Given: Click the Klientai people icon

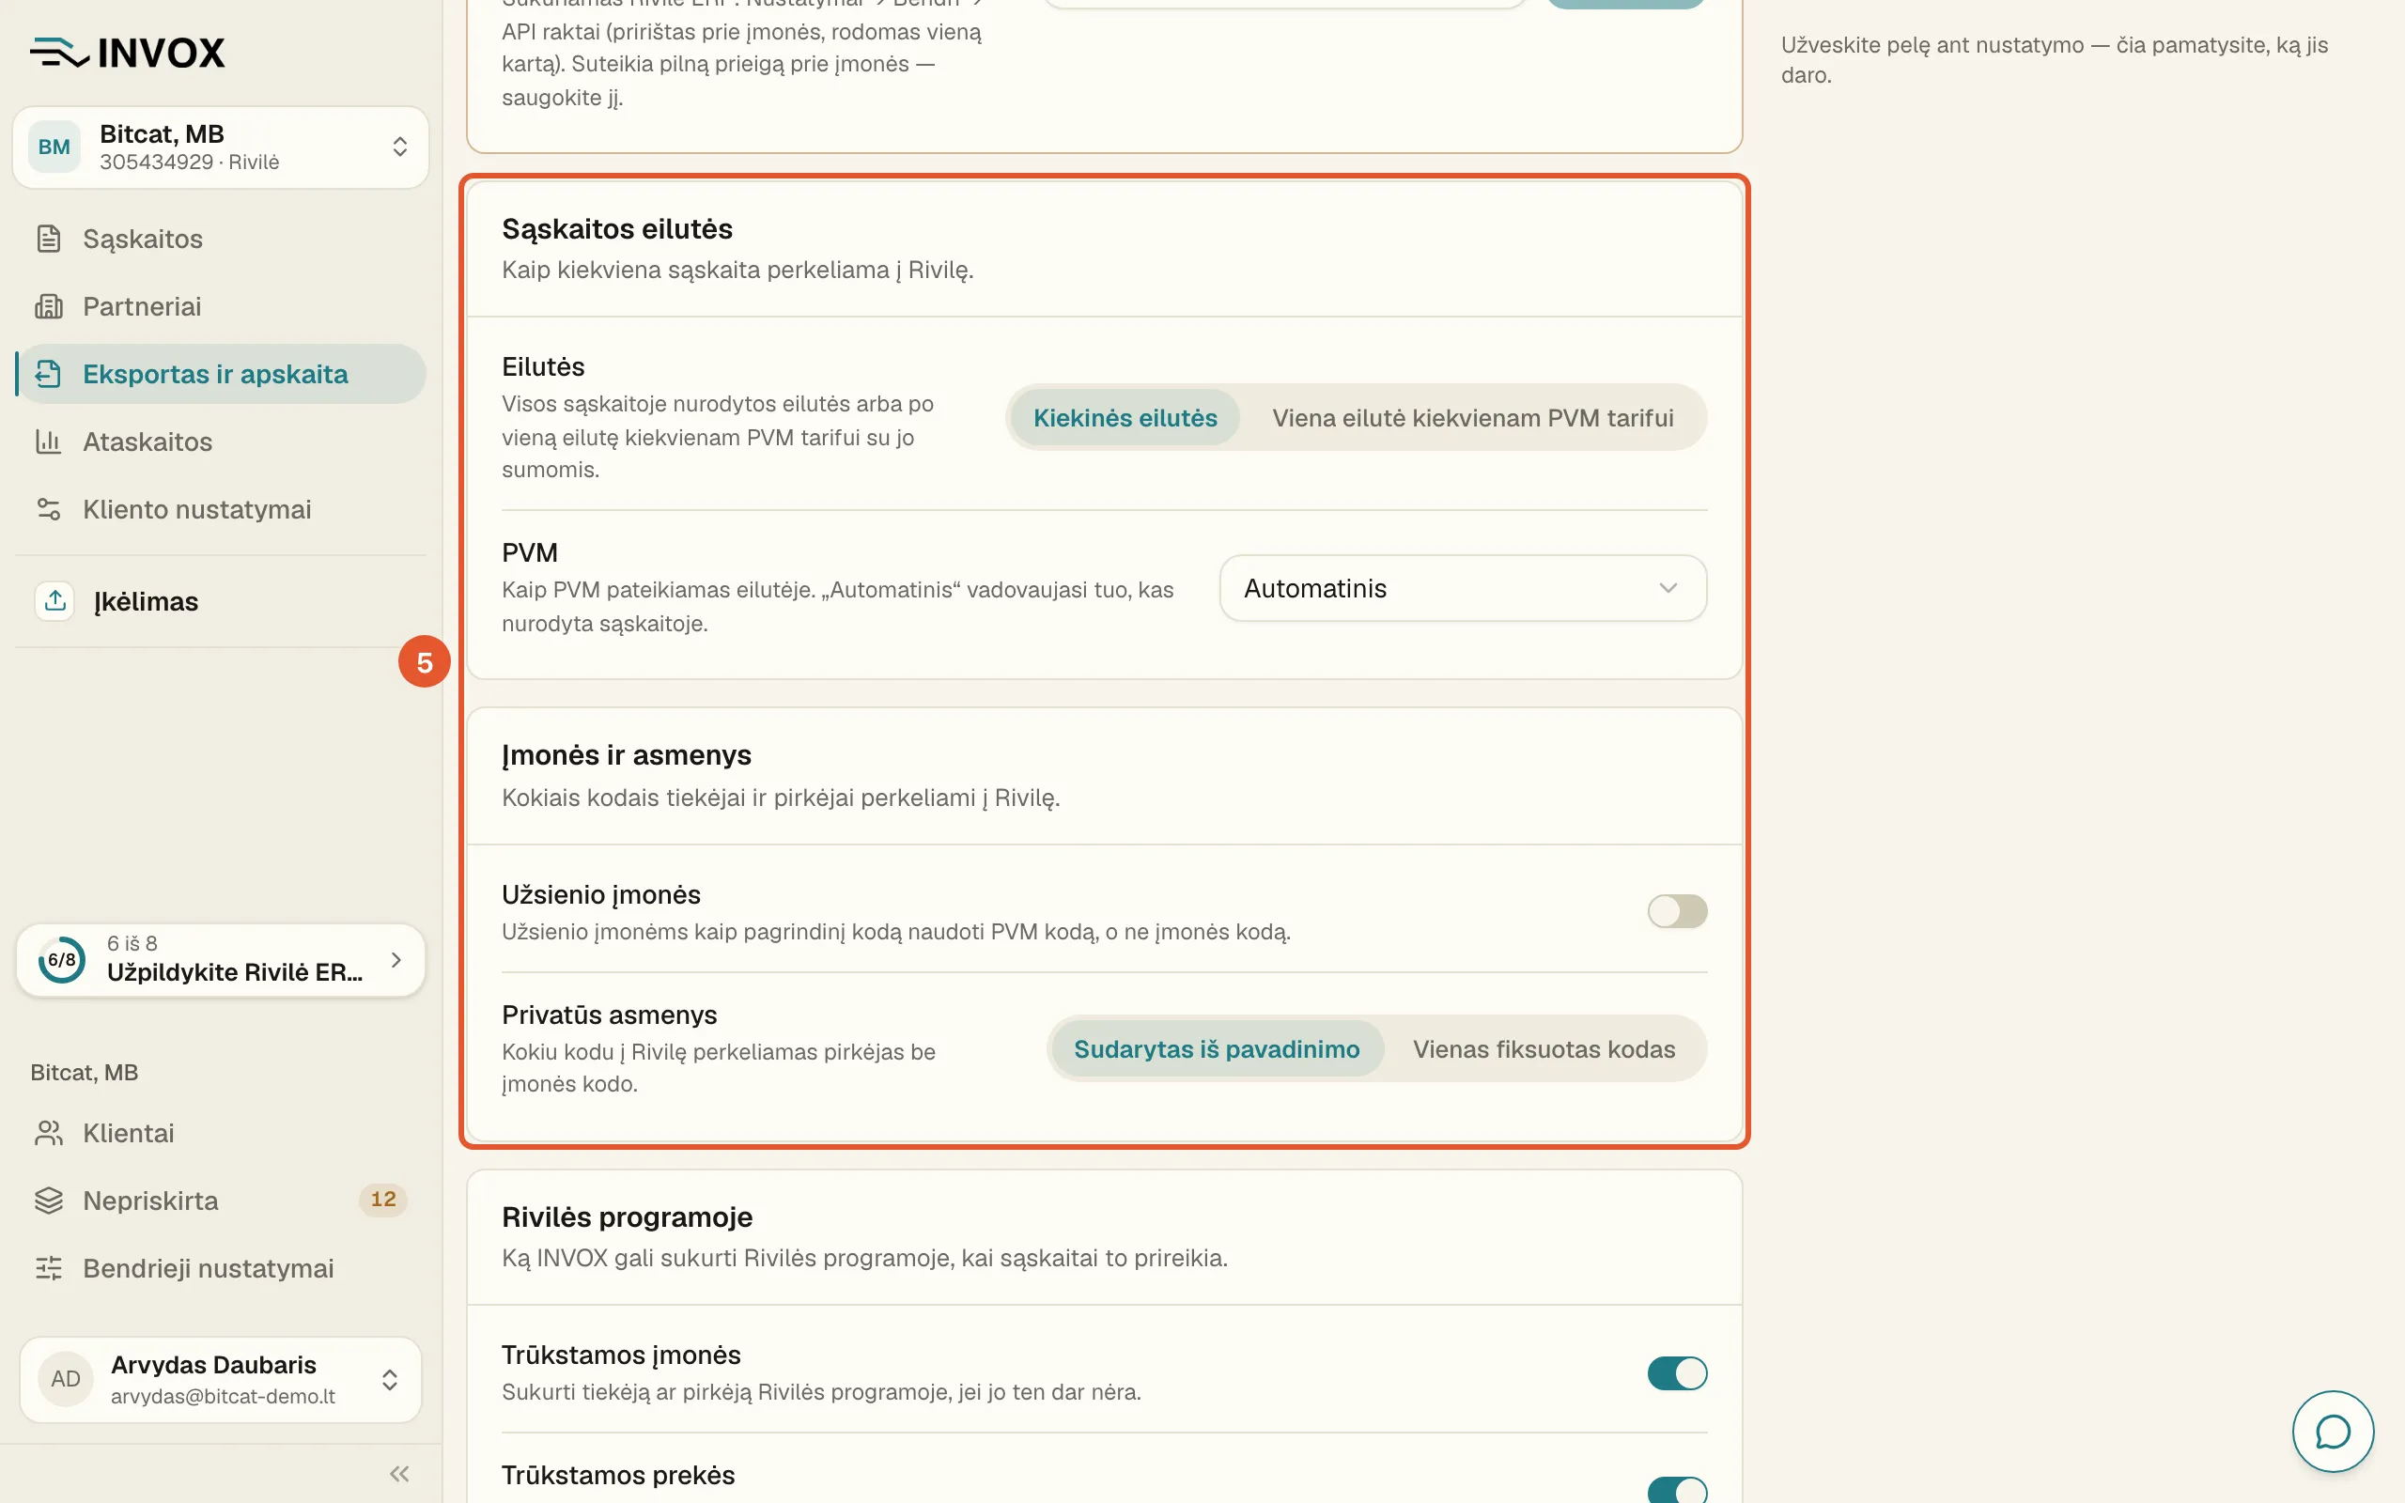Looking at the screenshot, I should pyautogui.click(x=49, y=1133).
